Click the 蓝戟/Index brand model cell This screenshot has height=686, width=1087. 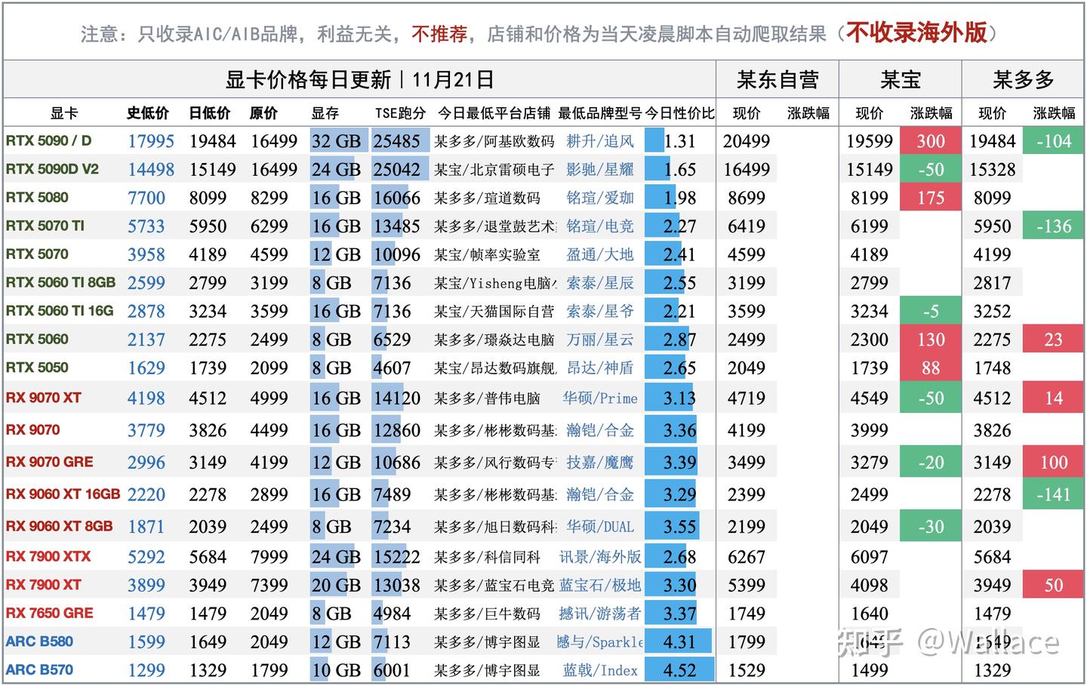coord(600,670)
